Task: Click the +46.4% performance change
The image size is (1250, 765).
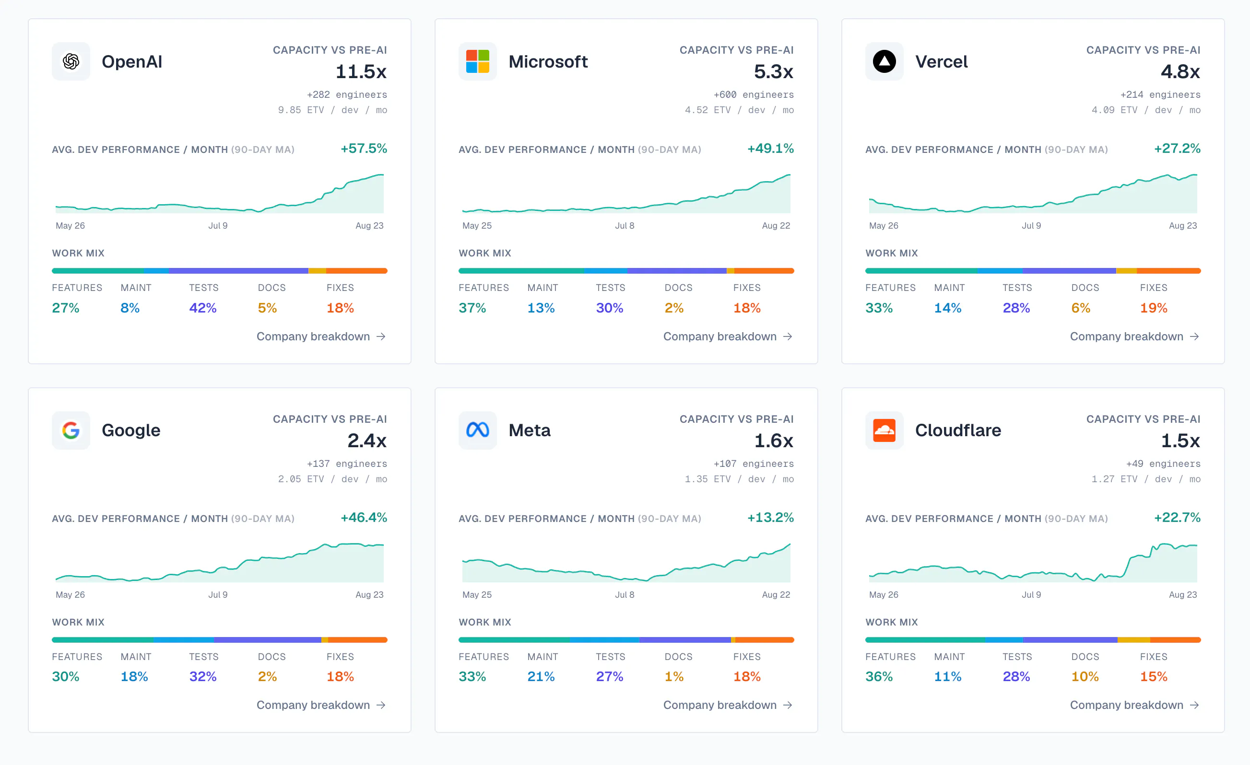Action: point(364,518)
